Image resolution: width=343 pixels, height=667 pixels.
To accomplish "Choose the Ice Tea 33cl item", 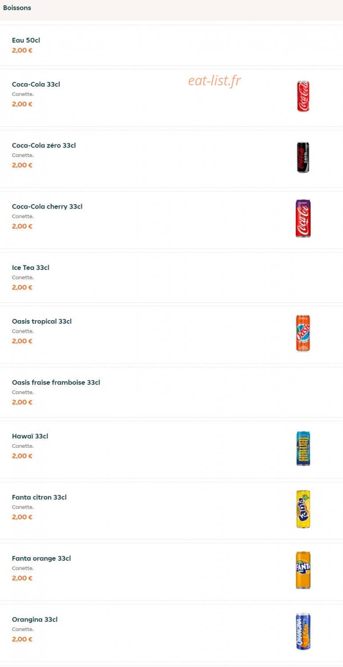I will 171,277.
